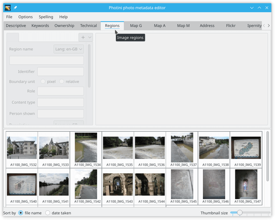Click the region form vertical scrollbar
The image size is (275, 220).
89,66
